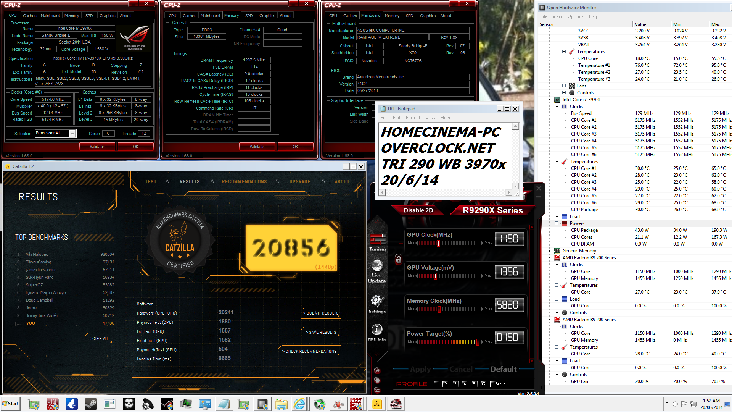Open the Processor #1 selection dropdown
This screenshot has height=412, width=732.
[x=72, y=133]
